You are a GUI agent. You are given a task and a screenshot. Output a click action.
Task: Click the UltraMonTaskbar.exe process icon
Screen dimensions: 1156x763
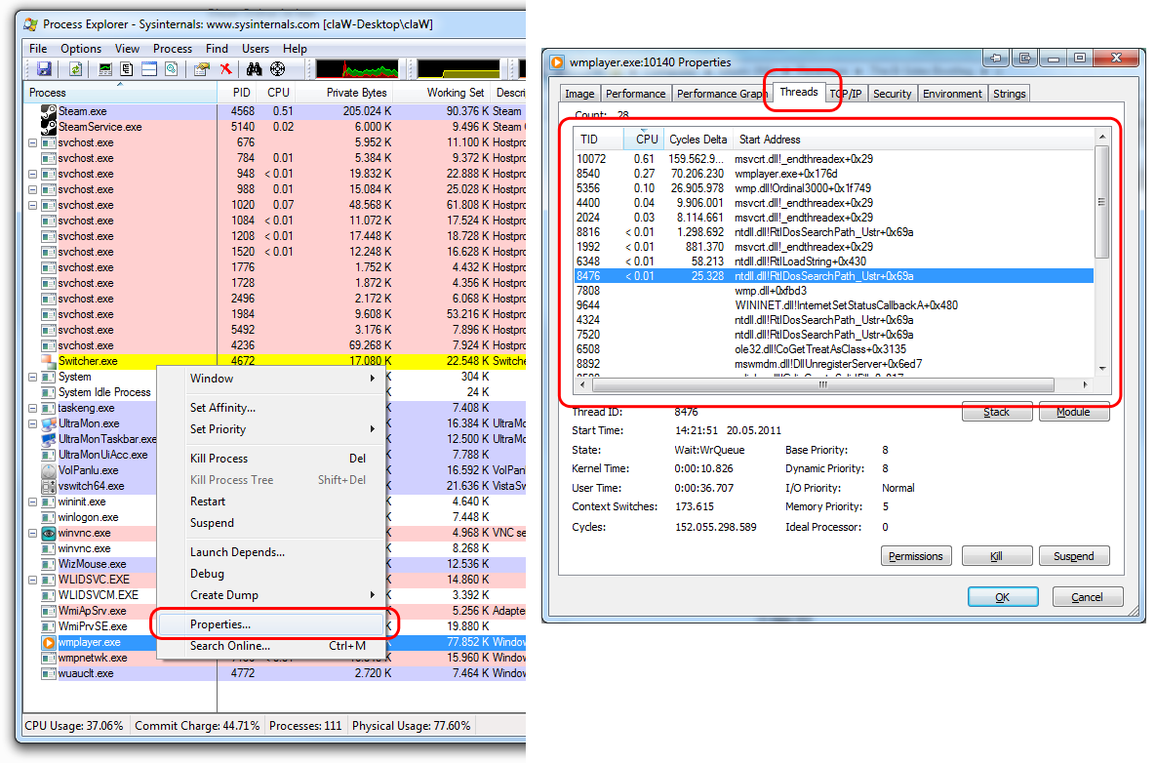(x=49, y=439)
